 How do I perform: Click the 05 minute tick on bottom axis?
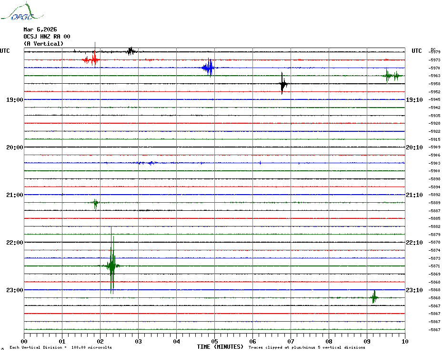[214, 341]
